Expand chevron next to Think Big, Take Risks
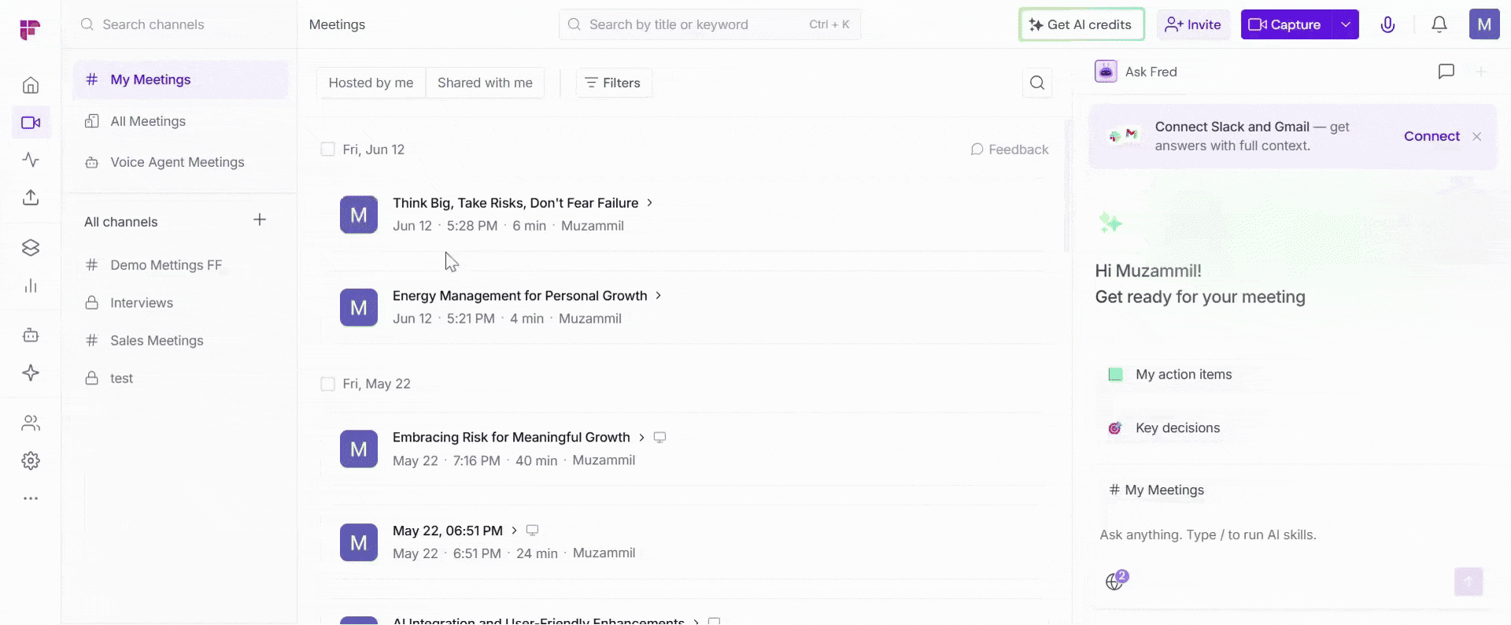Image resolution: width=1511 pixels, height=625 pixels. (649, 203)
